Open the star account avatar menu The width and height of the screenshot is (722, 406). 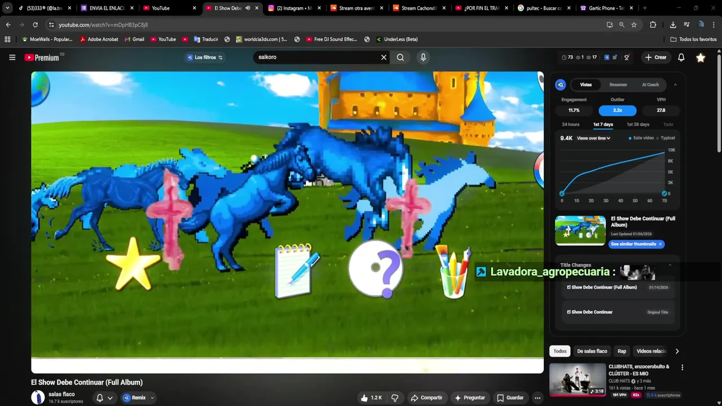(701, 58)
